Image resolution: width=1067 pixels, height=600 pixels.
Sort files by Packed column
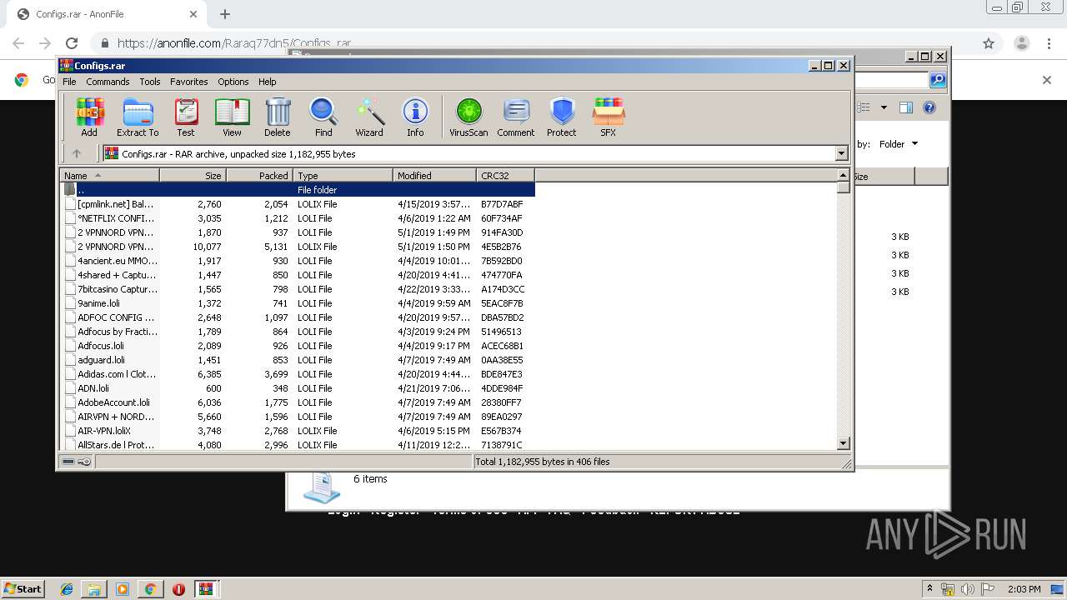[260, 175]
